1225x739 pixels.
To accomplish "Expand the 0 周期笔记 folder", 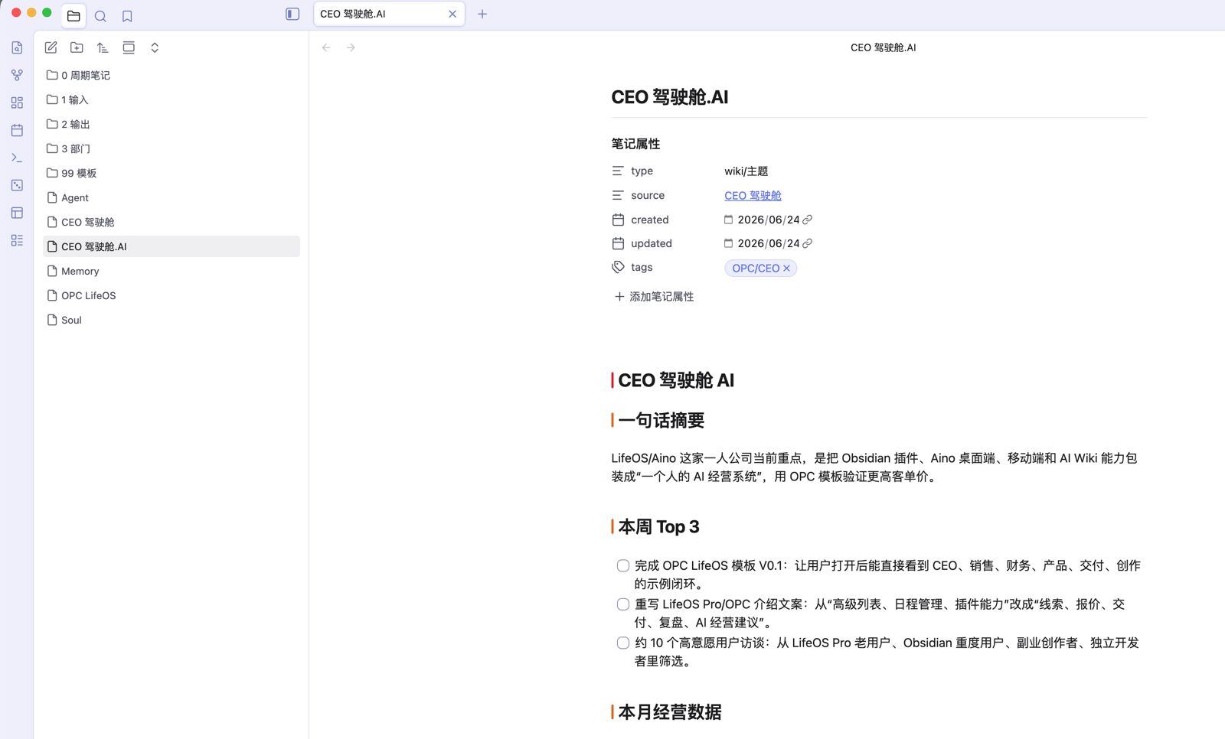I will tap(171, 75).
